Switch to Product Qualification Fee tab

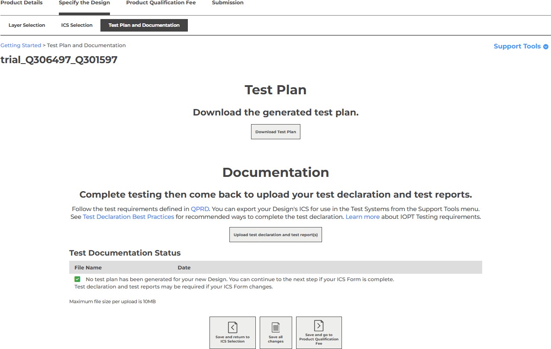coord(161,3)
